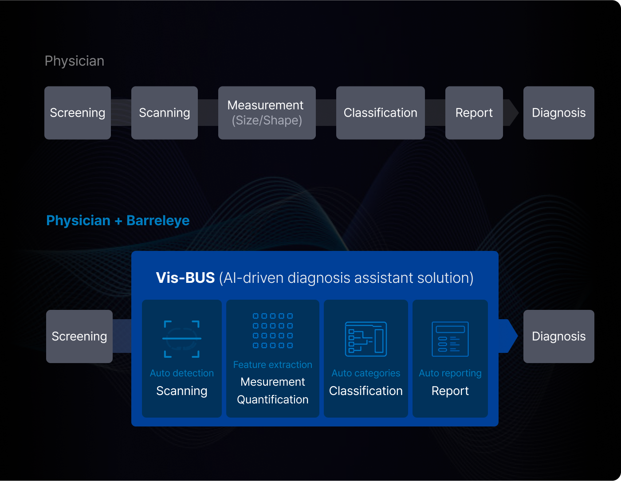Click the 'Vis-BUS' title text
621x481 pixels.
pyautogui.click(x=185, y=278)
